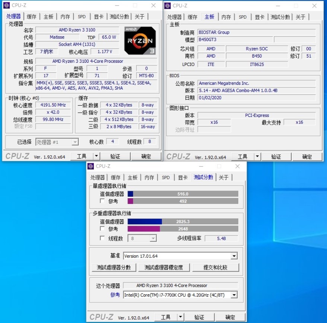
Task: Switch to 内存 tab in top-left window
Action: coord(65,16)
